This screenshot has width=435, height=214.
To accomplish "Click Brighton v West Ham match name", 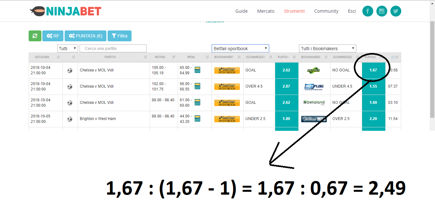I will 98,119.
